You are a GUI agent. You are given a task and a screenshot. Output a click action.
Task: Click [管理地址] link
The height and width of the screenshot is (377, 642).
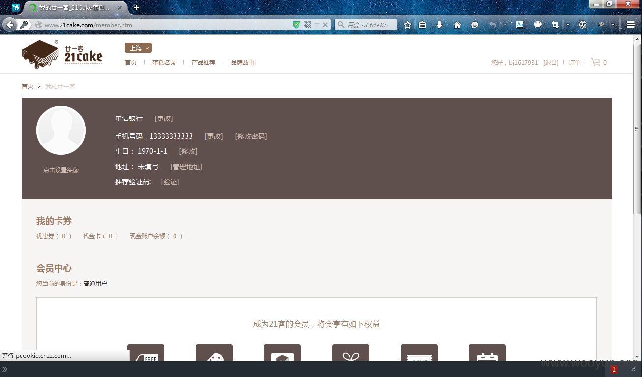[x=186, y=167]
